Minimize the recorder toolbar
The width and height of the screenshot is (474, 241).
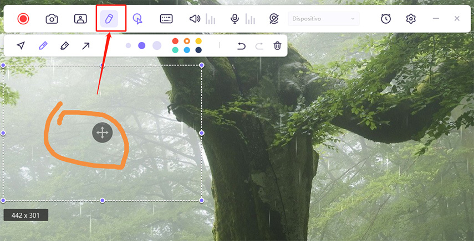tap(436, 19)
